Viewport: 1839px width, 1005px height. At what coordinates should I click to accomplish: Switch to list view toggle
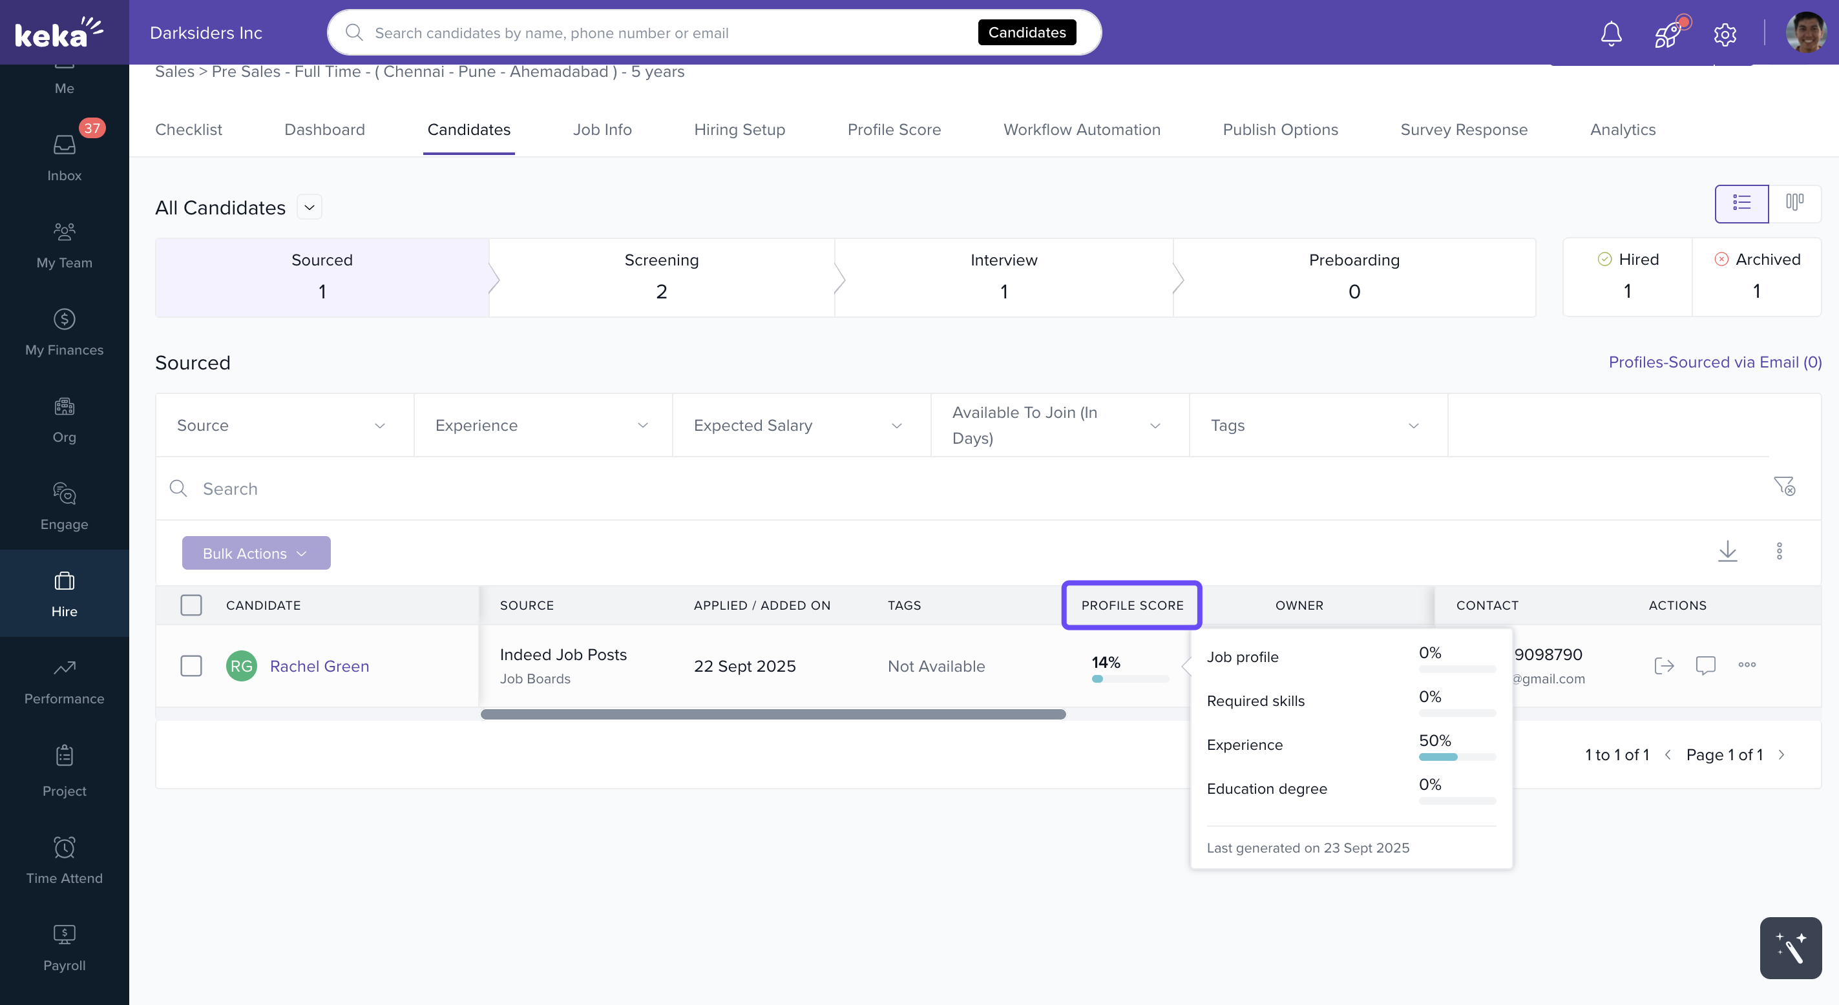(x=1741, y=203)
